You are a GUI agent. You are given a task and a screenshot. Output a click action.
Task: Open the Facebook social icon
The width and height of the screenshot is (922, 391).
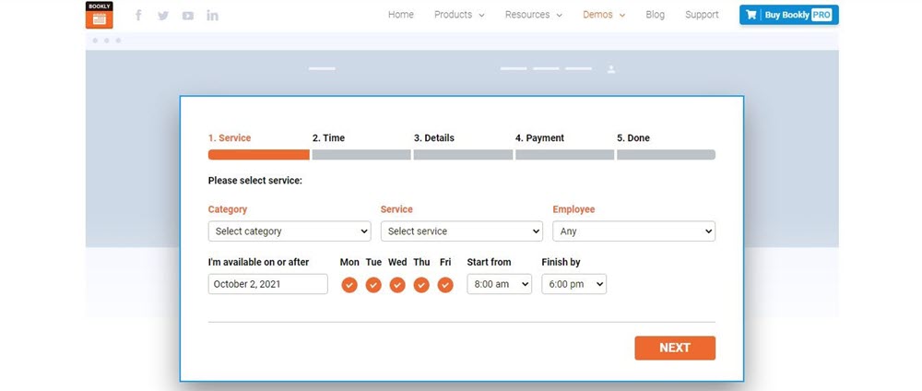(138, 15)
